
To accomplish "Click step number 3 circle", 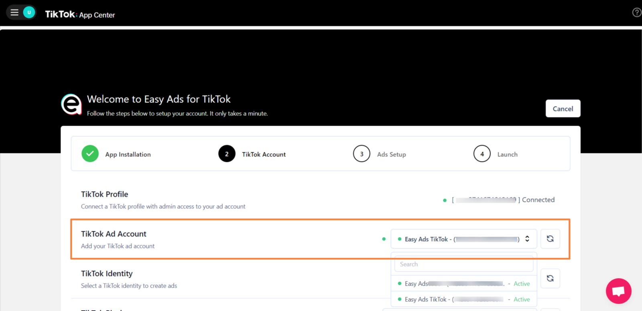I will click(x=362, y=154).
